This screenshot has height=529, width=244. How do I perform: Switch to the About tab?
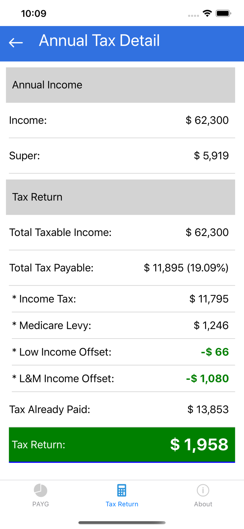coord(203,495)
